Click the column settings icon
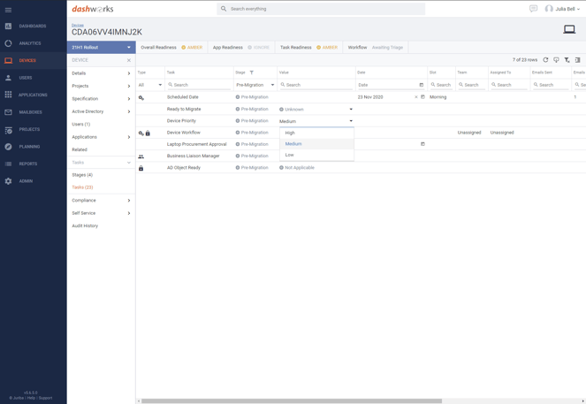Image resolution: width=586 pixels, height=404 pixels. (577, 60)
